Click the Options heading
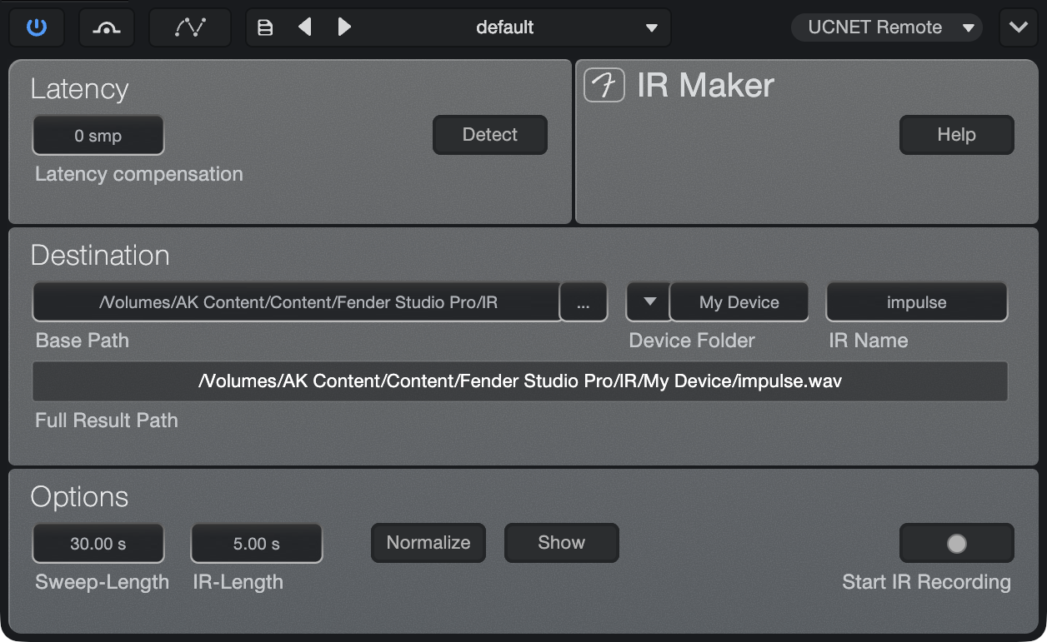 [x=80, y=497]
